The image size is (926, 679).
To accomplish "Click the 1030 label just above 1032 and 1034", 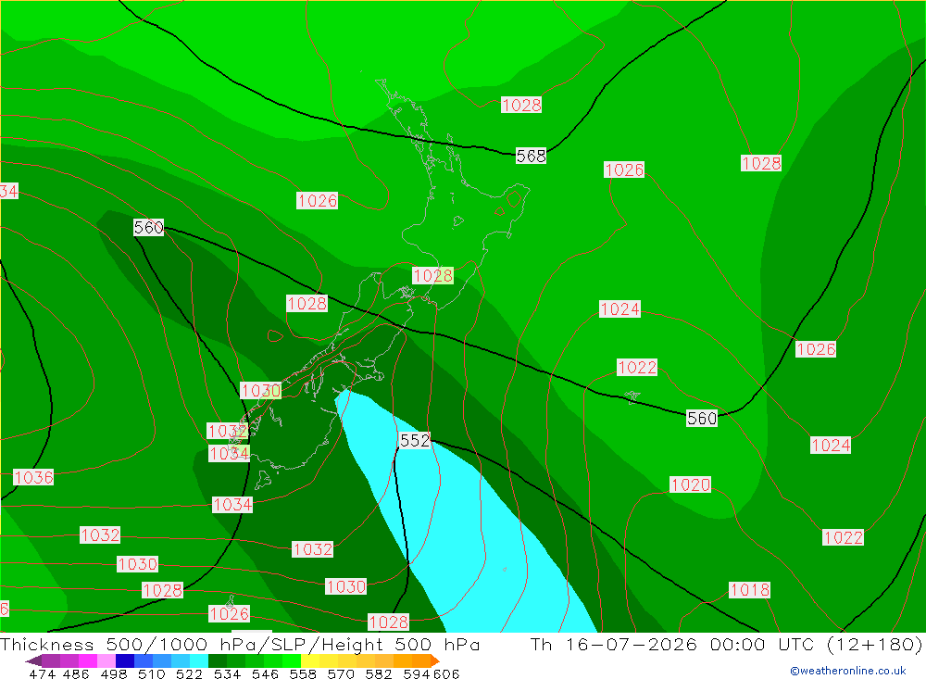I will click(261, 391).
